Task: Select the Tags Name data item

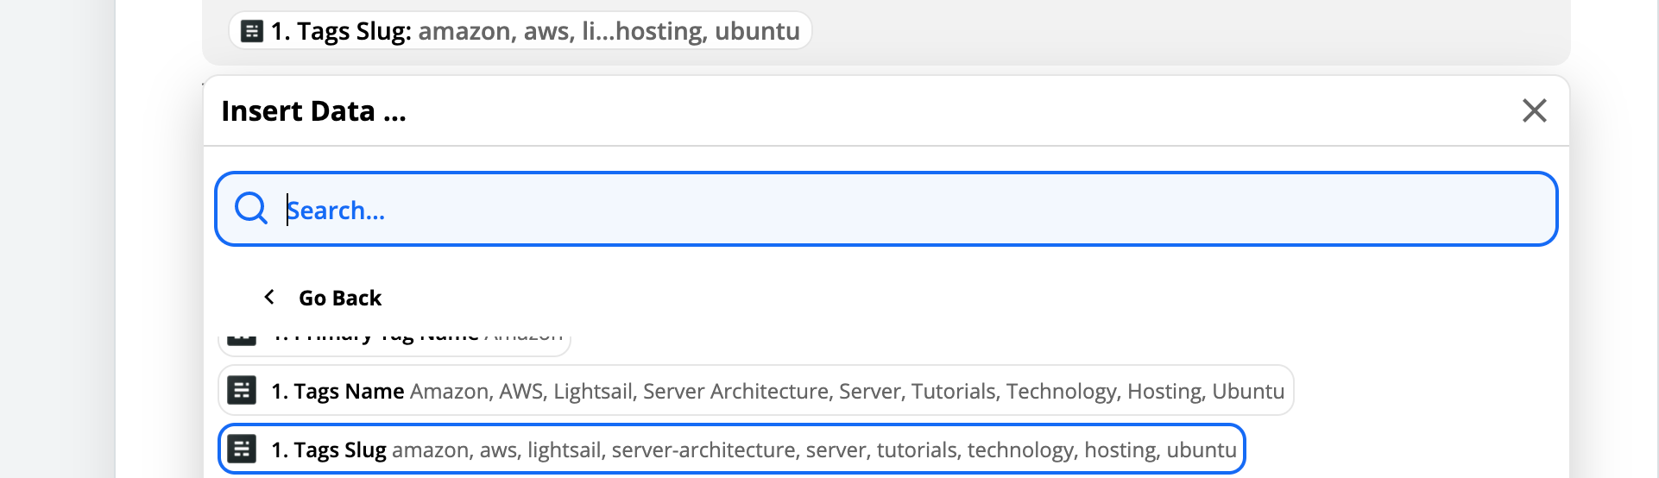Action: coord(755,390)
